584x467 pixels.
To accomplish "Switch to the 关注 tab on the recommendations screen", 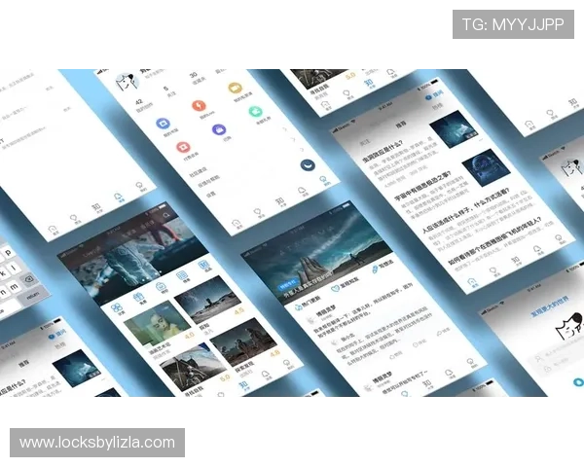I will (x=365, y=142).
